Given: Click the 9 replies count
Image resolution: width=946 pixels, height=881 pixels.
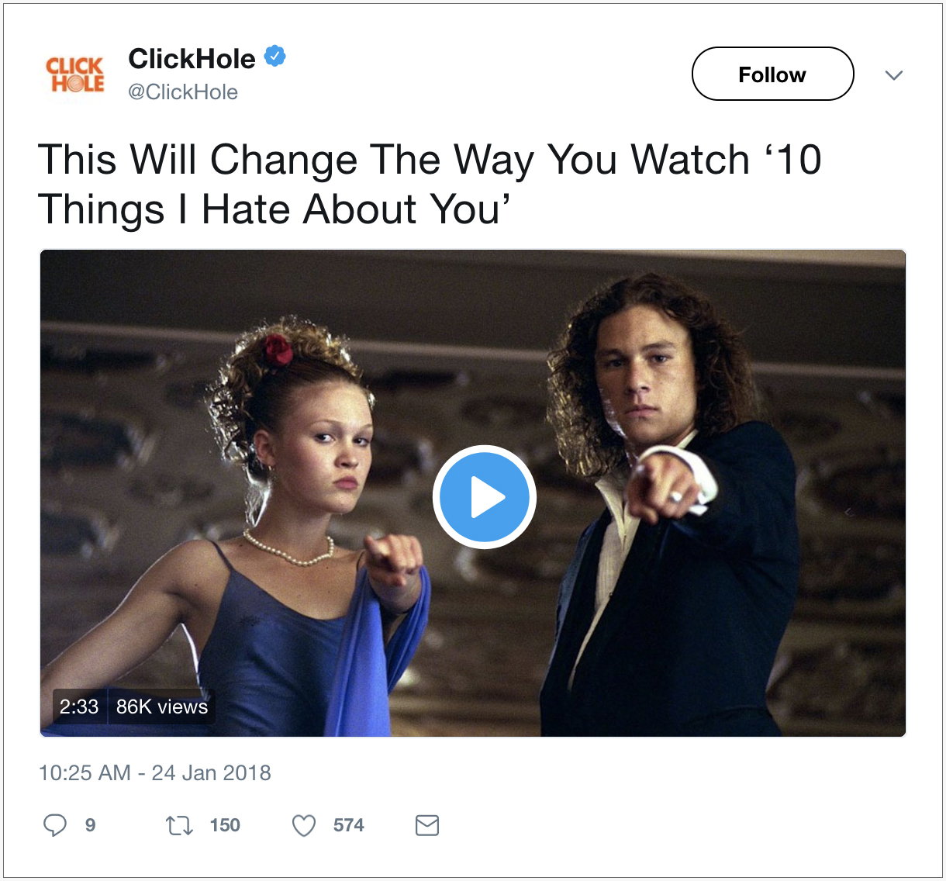Looking at the screenshot, I should [90, 825].
